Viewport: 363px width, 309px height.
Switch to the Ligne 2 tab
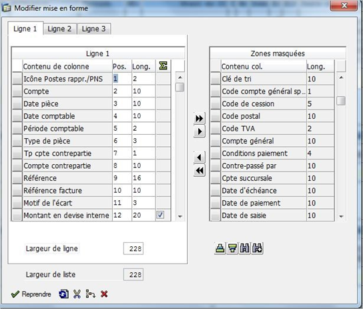click(x=59, y=29)
